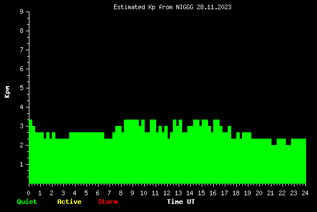
Task: Click the date 28.11.2023 in the title
Action: 214,7
